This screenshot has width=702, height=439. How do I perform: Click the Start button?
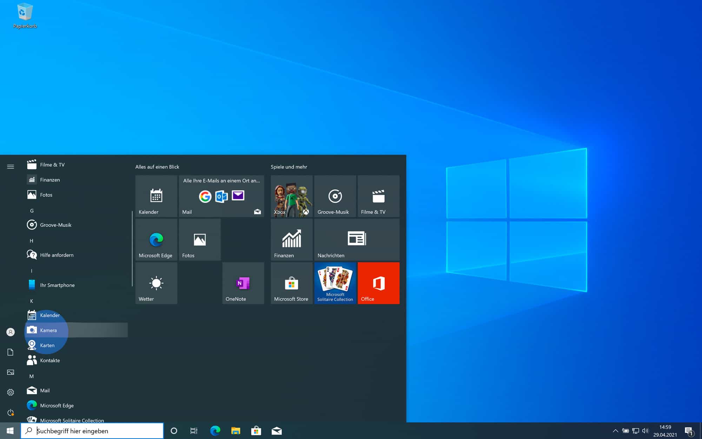coord(9,431)
